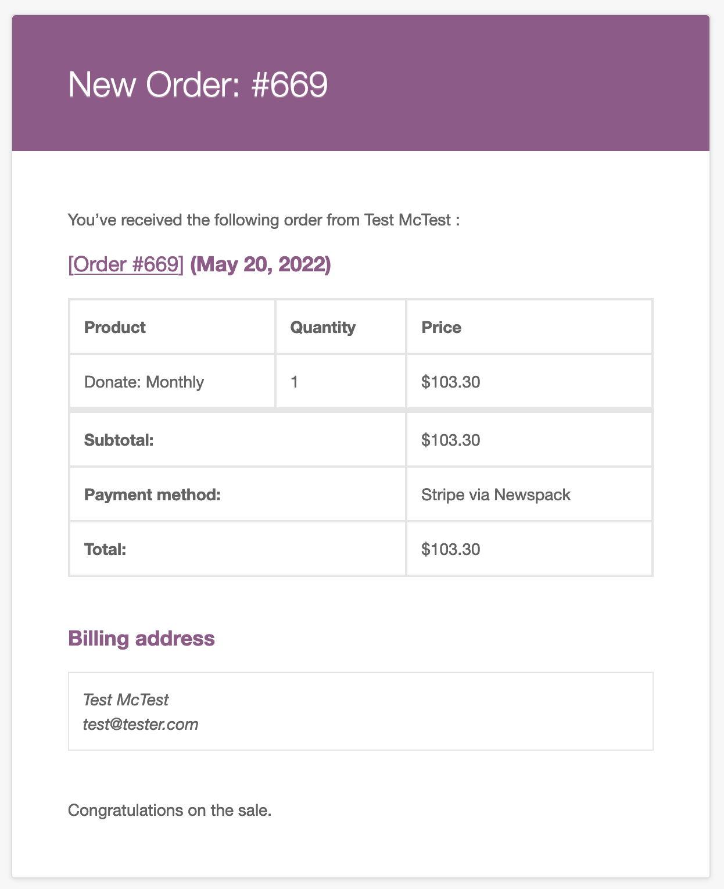Click the Payment method label
The image size is (724, 889).
click(152, 494)
